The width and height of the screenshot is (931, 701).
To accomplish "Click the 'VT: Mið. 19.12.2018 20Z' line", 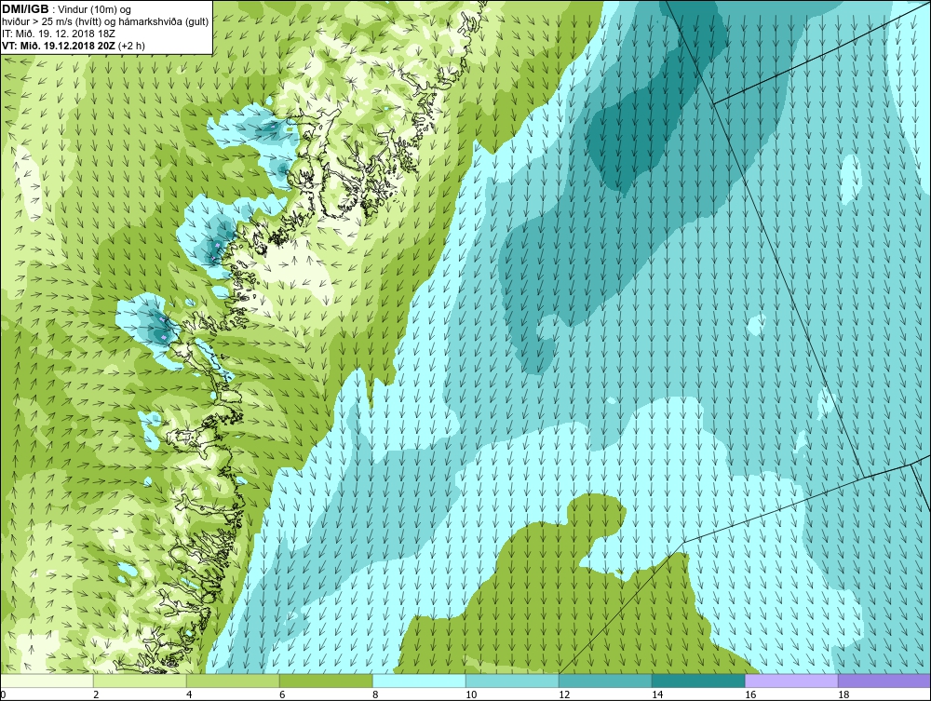I will tap(74, 46).
